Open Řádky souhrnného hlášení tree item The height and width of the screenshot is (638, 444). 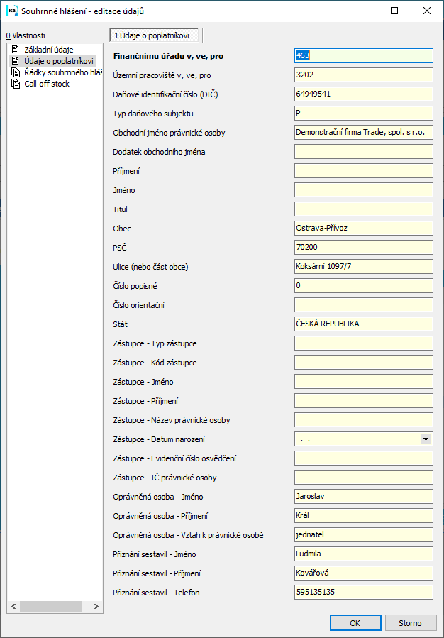[62, 73]
